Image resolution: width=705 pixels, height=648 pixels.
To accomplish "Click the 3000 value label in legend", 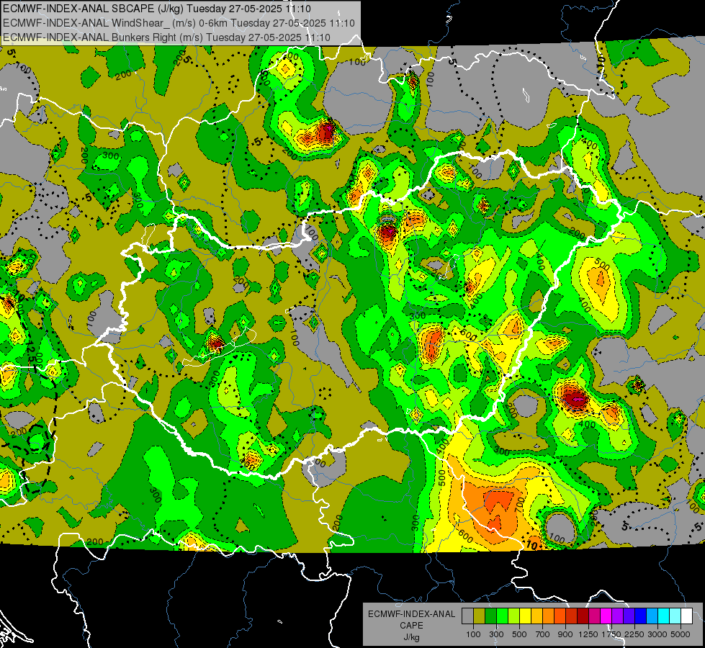I will 657,634.
